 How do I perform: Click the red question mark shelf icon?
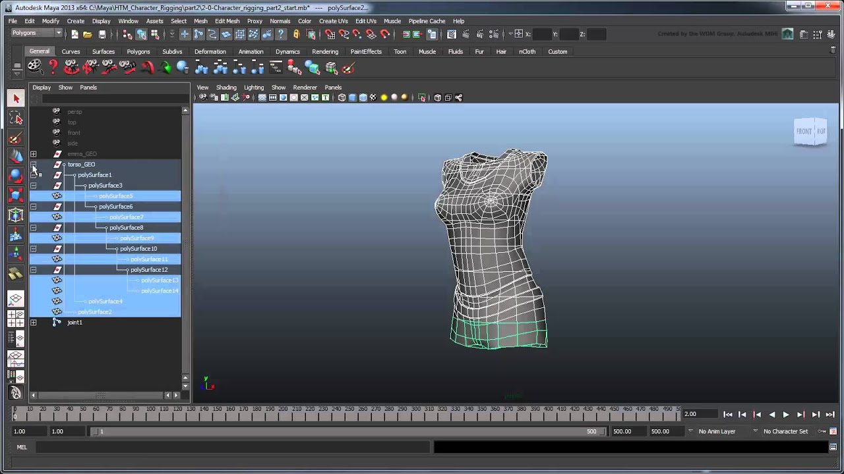pyautogui.click(x=53, y=67)
